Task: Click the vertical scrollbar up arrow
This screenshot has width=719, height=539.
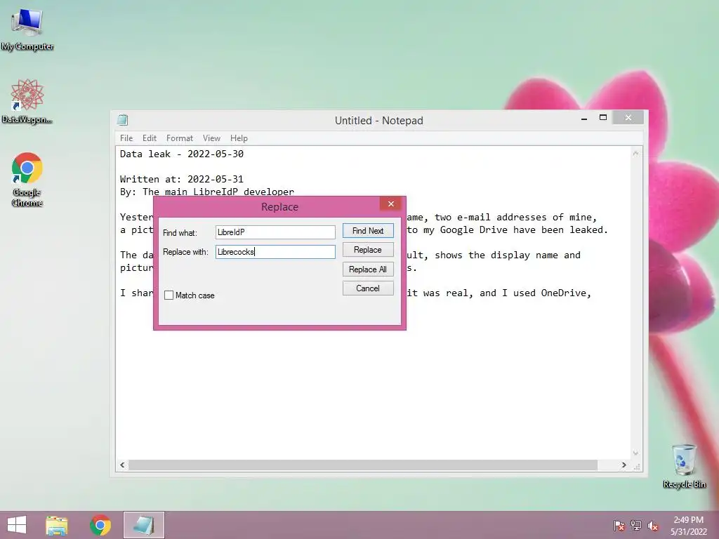Action: 635,153
